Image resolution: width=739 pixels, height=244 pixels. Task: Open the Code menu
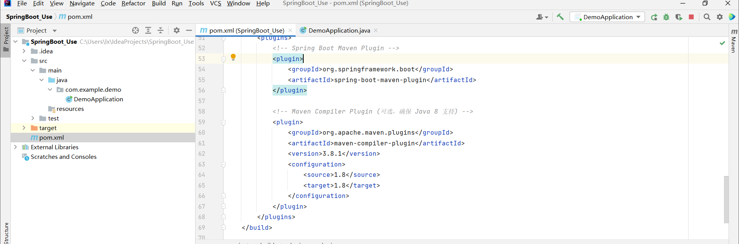pos(108,3)
